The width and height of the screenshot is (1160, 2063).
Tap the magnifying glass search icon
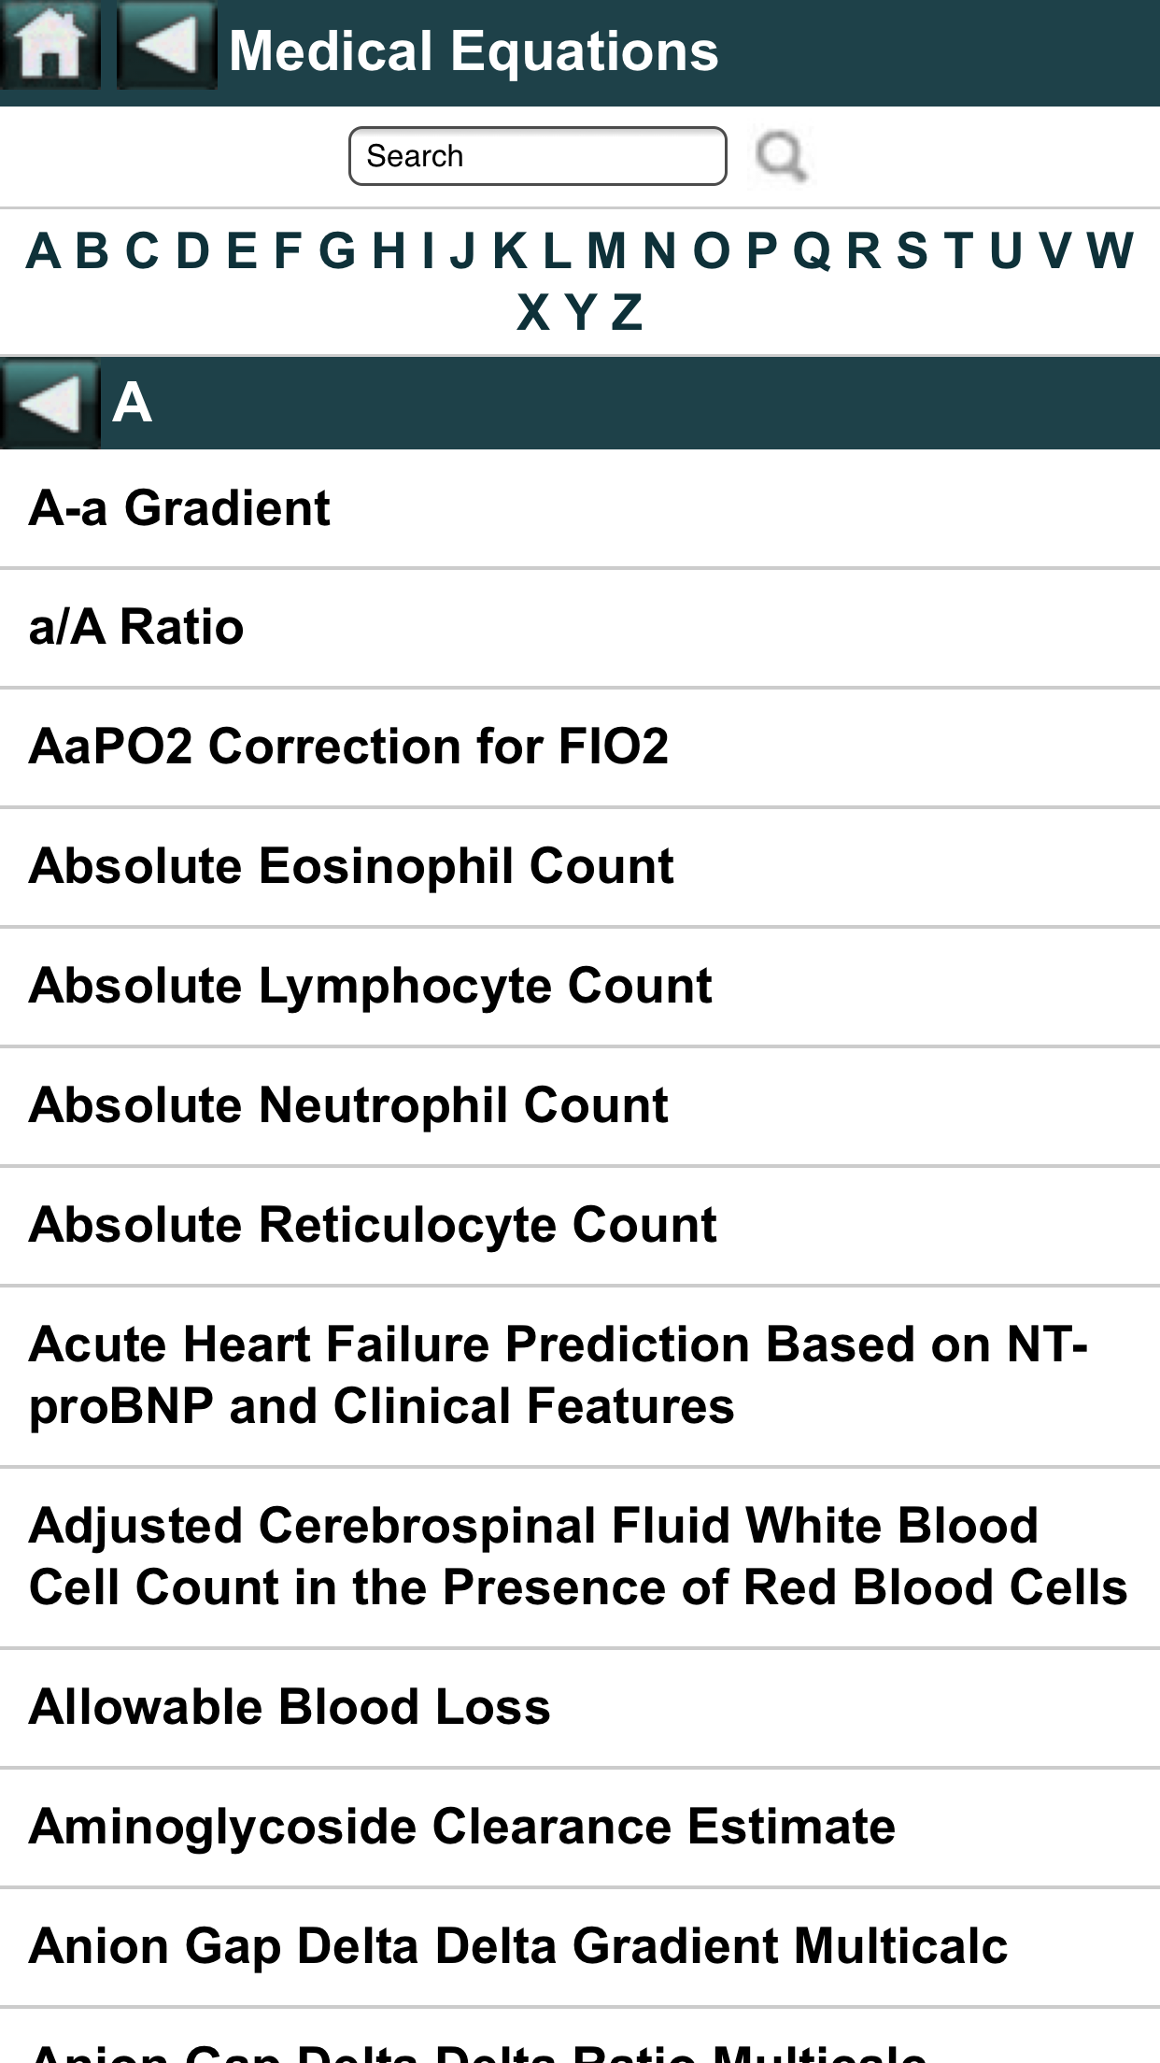point(781,156)
